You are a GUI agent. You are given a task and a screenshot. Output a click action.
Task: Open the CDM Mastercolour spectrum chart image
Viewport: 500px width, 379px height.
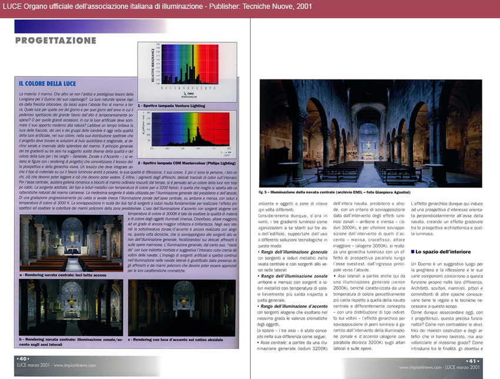[x=187, y=134]
